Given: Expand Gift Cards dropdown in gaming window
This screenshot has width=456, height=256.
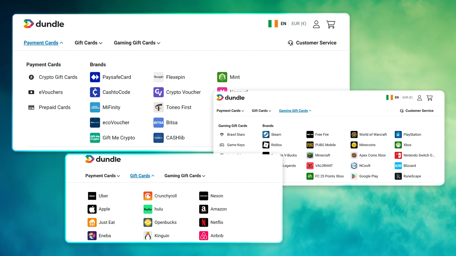Looking at the screenshot, I should tap(262, 111).
